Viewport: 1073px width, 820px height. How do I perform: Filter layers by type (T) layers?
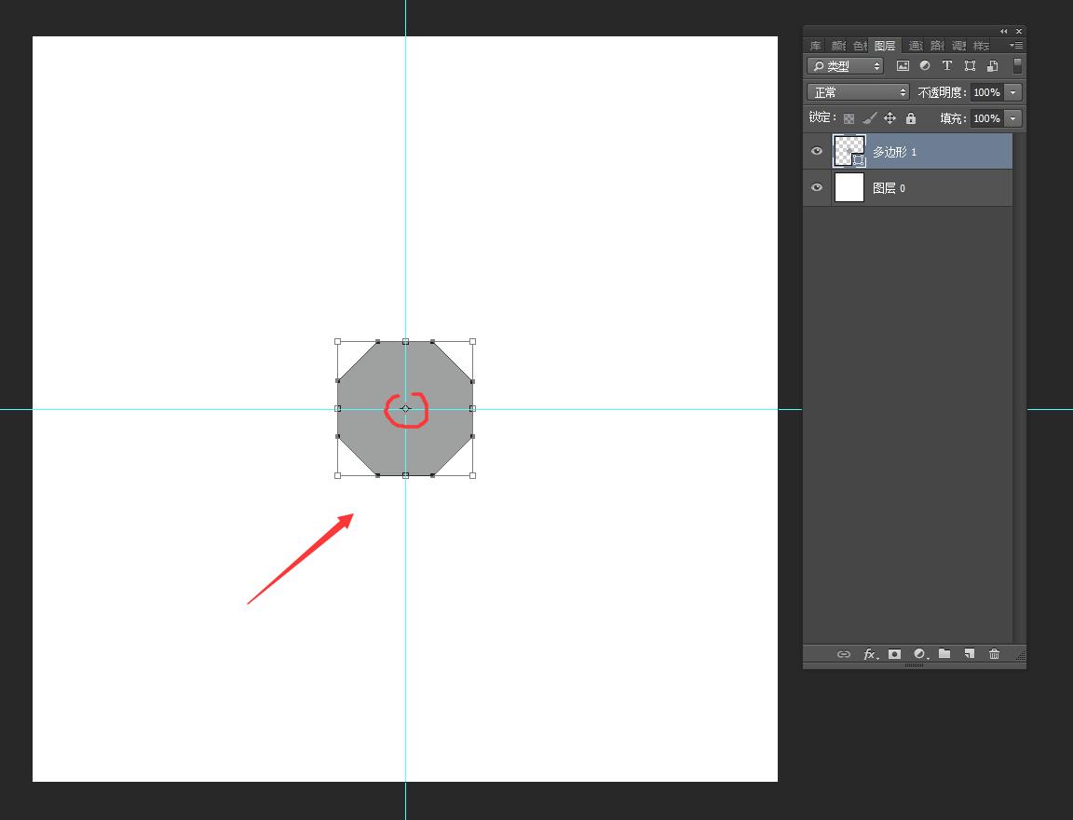tap(946, 66)
